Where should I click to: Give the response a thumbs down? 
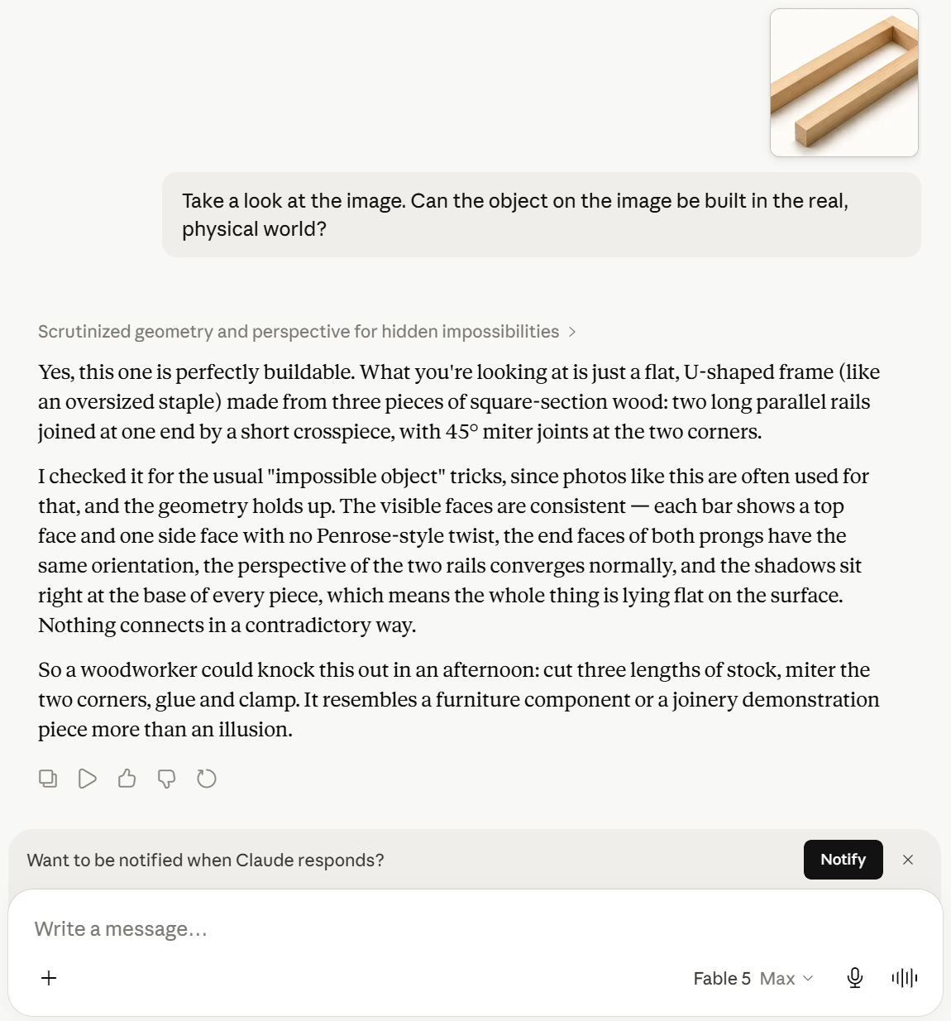[x=167, y=779]
